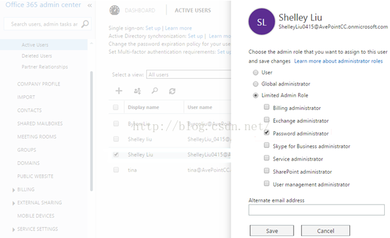Select the Global administrator radio button
Image resolution: width=390 pixels, height=238 pixels.
(x=255, y=84)
